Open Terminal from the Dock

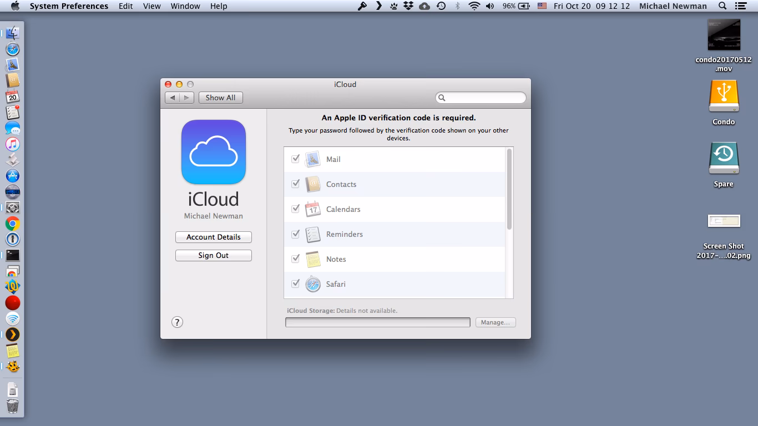(x=12, y=255)
